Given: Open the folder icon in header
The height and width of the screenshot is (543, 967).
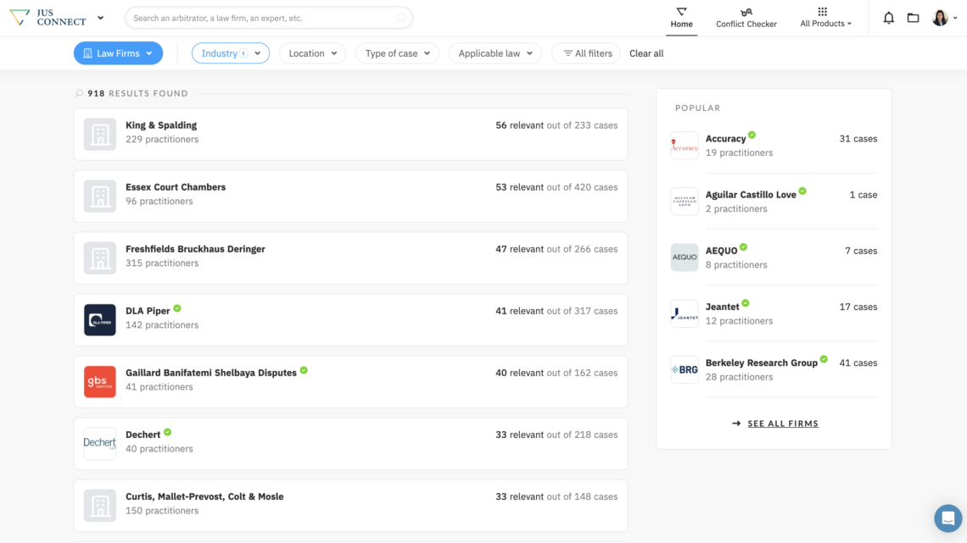Looking at the screenshot, I should tap(913, 18).
